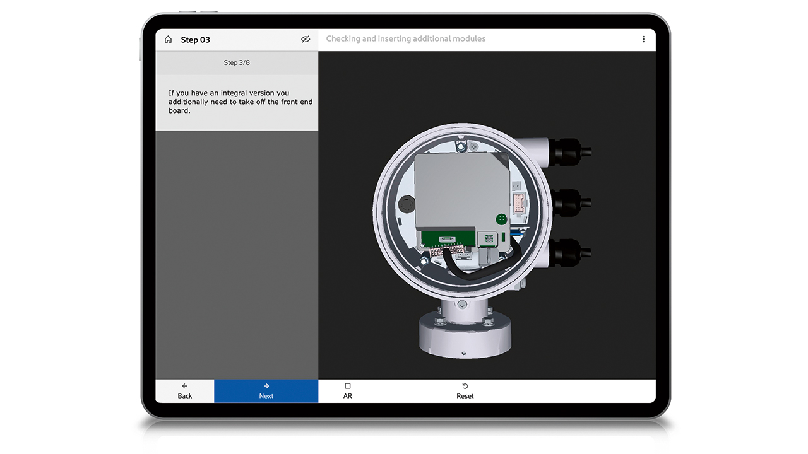This screenshot has height=454, width=808.
Task: Select the bottom cable gland
Action: [x=571, y=252]
